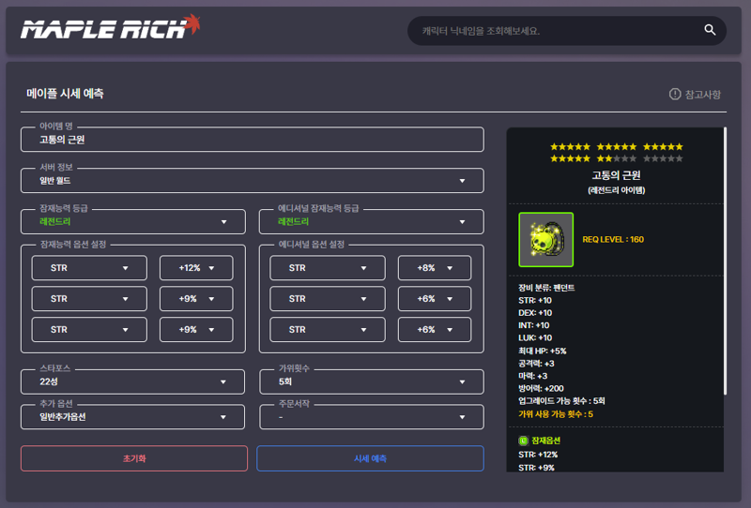Open second additional option STR dropdown

point(328,298)
